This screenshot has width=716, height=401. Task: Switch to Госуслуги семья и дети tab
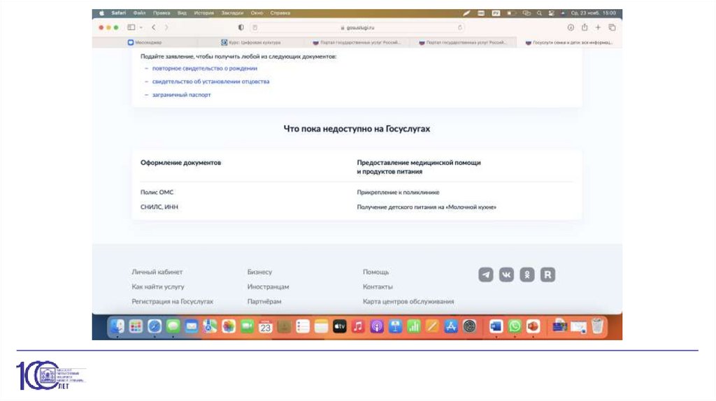coord(569,43)
